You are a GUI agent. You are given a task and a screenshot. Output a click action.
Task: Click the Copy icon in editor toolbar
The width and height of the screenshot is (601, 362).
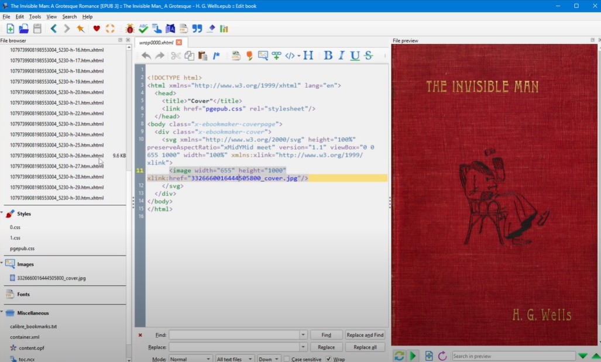point(189,56)
